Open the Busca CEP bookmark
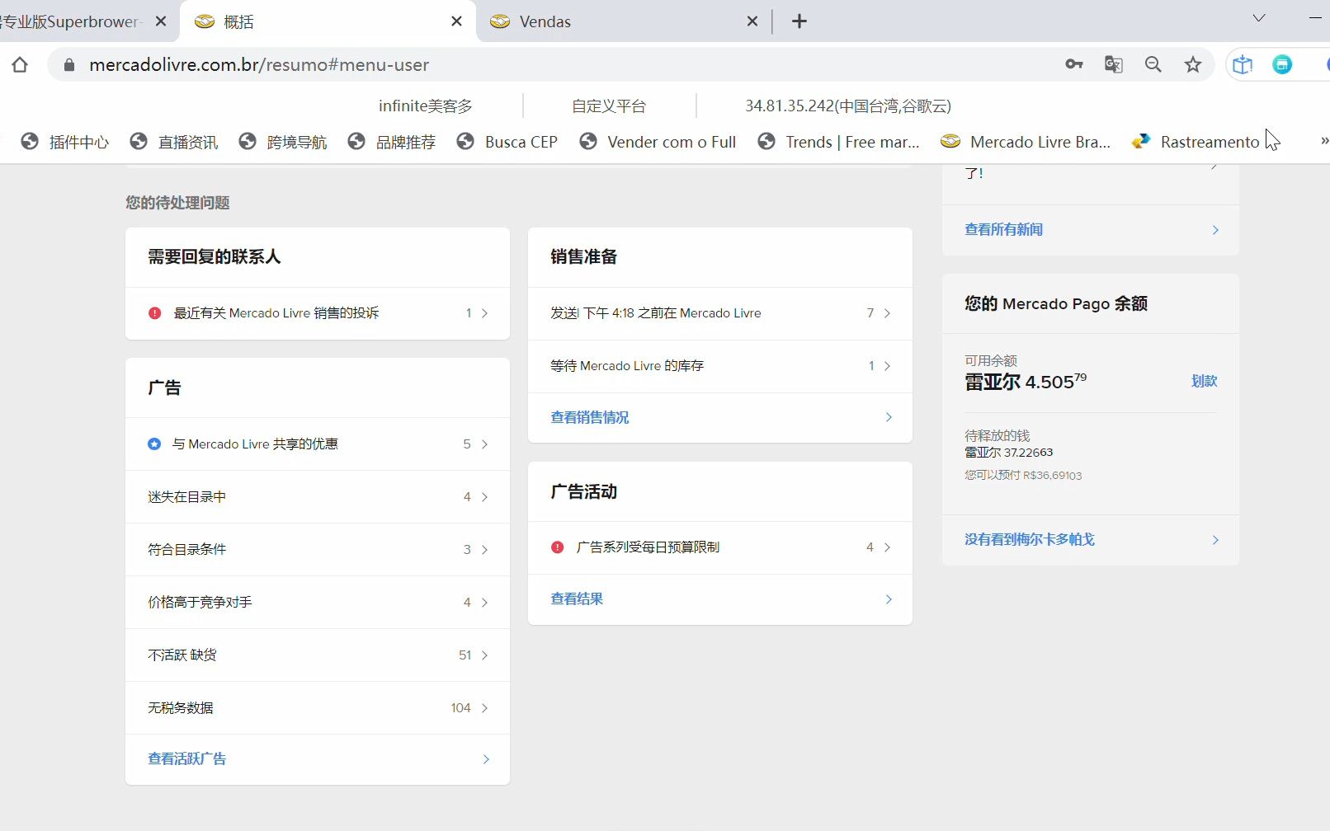This screenshot has height=831, width=1330. click(507, 142)
